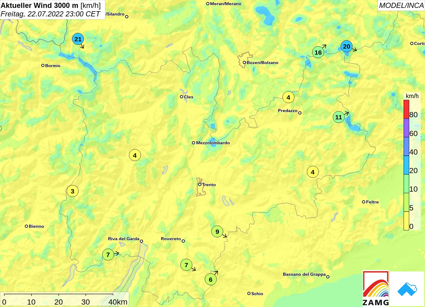This screenshot has width=425, height=307.
Task: Click the yellow 0 km/h legend swatch
Action: coord(406,221)
